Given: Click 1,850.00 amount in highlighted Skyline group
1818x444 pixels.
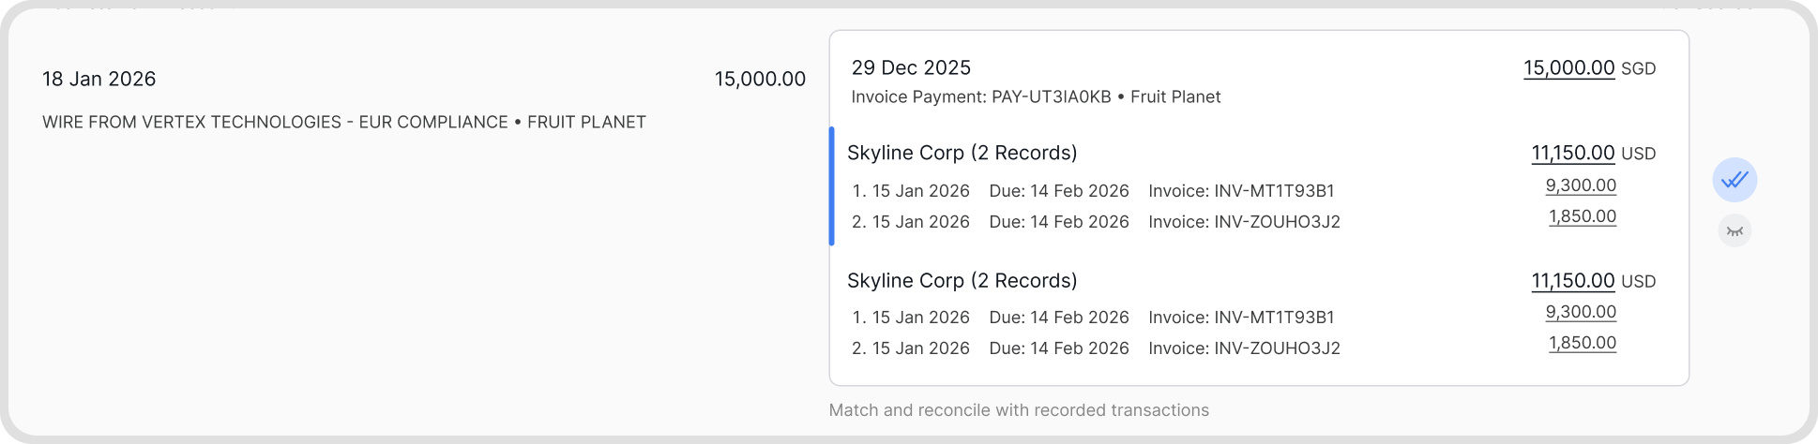Looking at the screenshot, I should point(1583,216).
